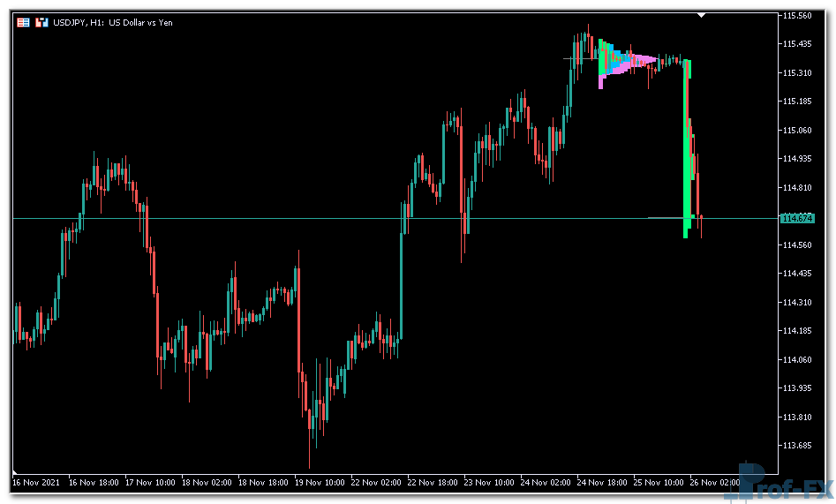
Task: Click the red-blue table icon in chart header
Action: pos(23,22)
